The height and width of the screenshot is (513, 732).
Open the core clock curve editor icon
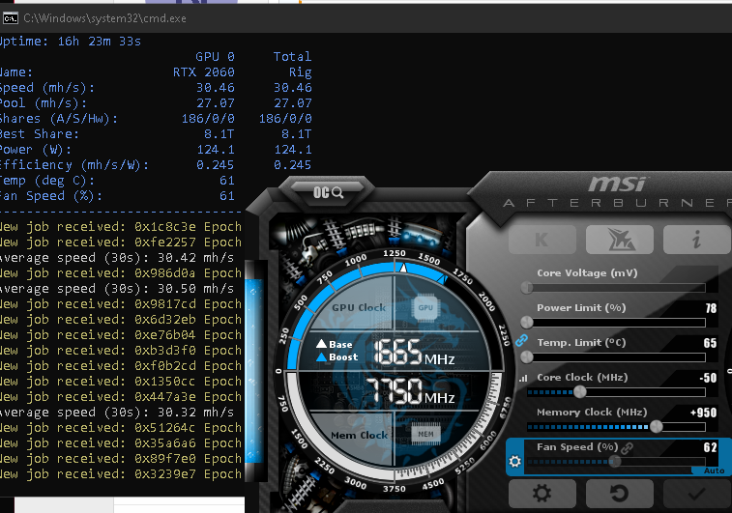point(525,378)
